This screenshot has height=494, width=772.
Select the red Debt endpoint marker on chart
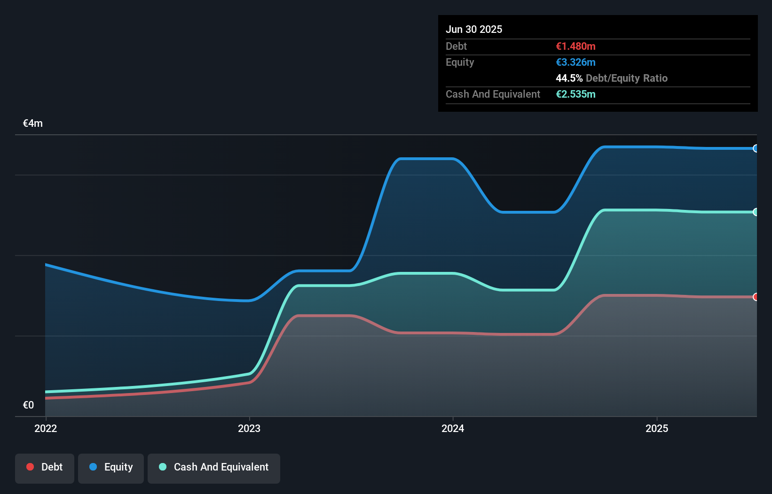pos(755,297)
